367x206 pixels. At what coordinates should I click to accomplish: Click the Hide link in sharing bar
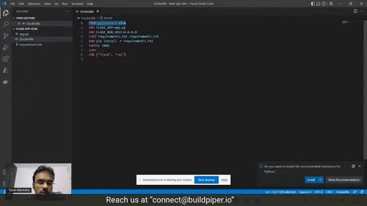[x=224, y=180]
